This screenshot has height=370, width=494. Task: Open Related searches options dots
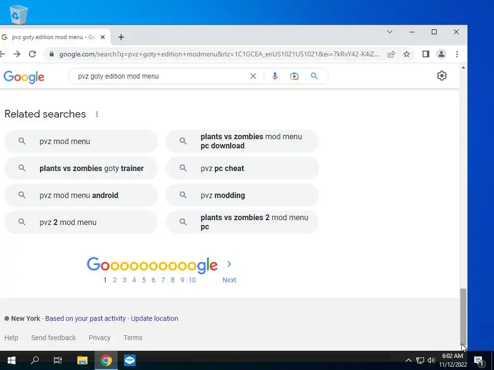coord(97,114)
